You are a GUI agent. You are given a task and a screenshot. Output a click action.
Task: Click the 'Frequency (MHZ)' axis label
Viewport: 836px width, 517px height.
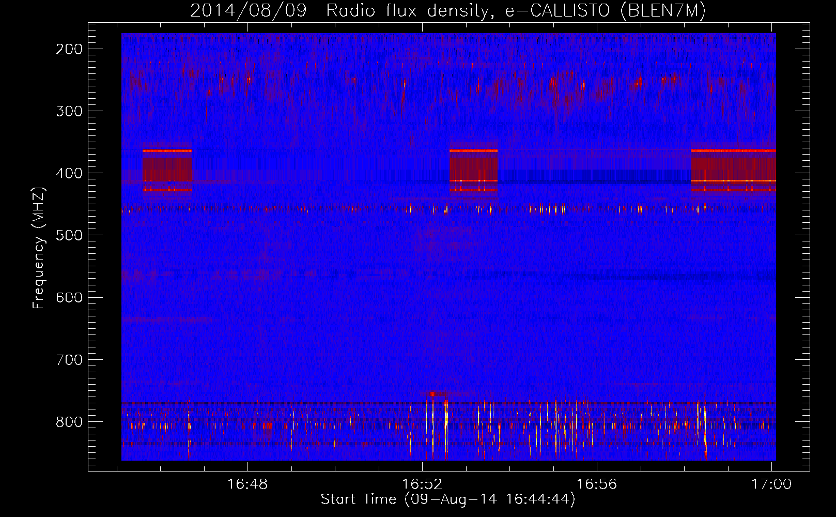[39, 248]
